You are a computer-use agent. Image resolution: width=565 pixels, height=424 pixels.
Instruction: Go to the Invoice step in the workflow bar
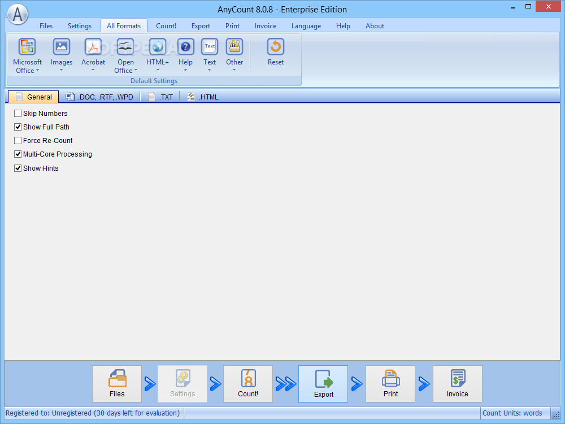coord(458,384)
